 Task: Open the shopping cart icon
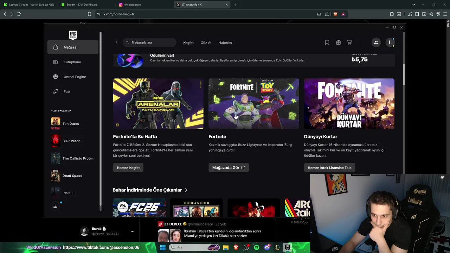[349, 43]
